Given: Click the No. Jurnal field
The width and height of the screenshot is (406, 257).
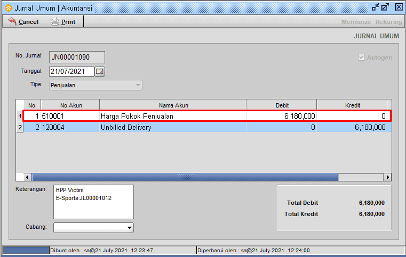Looking at the screenshot, I should pos(77,57).
